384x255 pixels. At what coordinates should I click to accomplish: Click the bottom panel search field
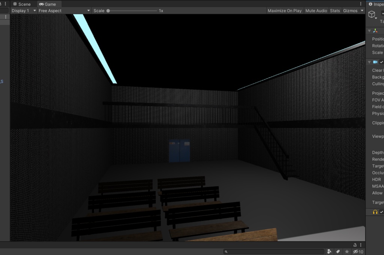(274, 252)
